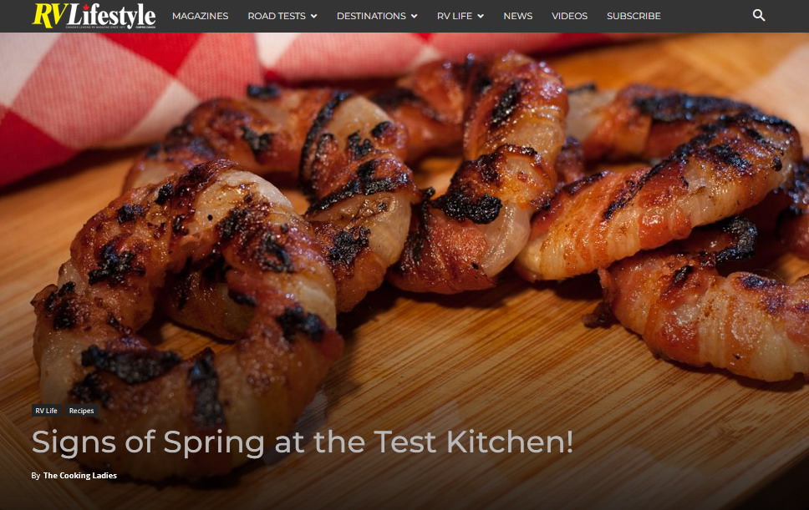This screenshot has height=510, width=809.
Task: Select the RV Life category tag
Action: (x=47, y=411)
